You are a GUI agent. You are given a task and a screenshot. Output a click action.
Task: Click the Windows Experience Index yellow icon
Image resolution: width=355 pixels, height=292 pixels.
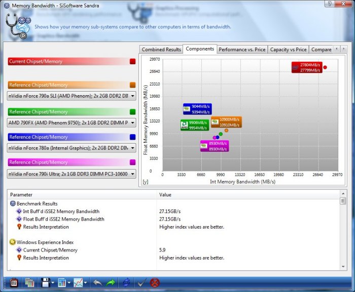[x=13, y=242]
